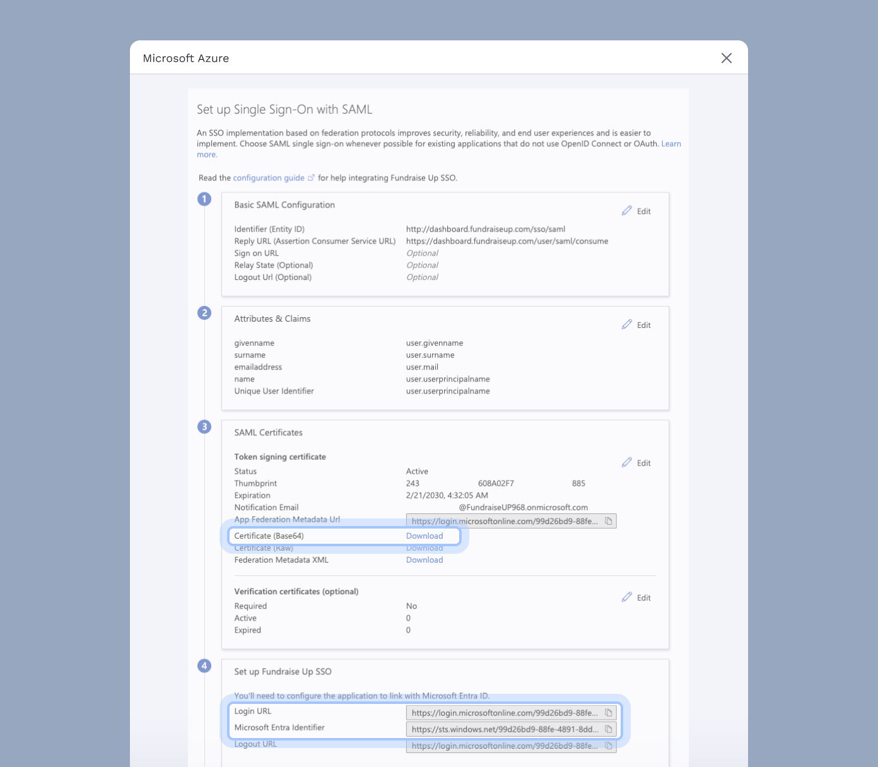Click the user.surname claim value
The width and height of the screenshot is (878, 767).
click(x=430, y=355)
